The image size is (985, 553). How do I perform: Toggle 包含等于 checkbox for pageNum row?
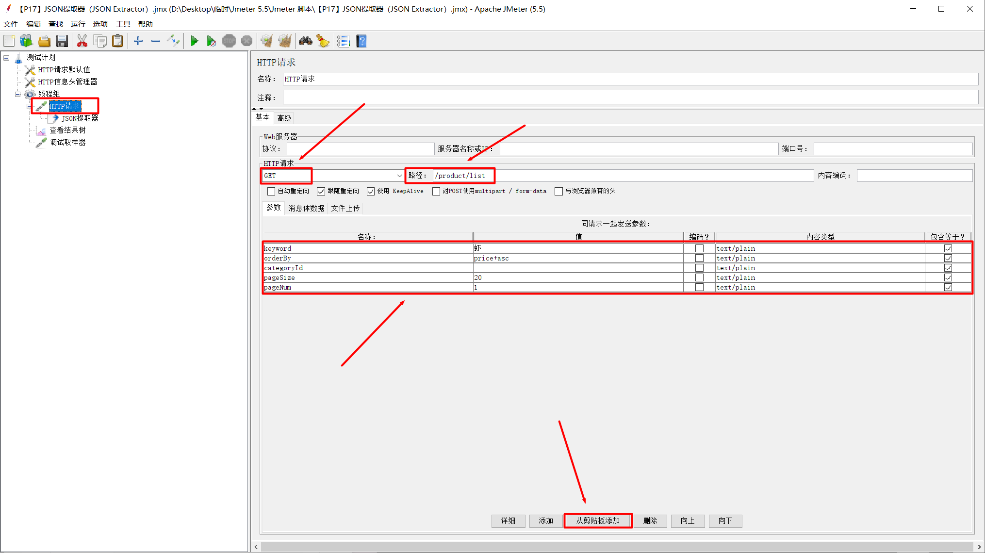click(x=948, y=287)
